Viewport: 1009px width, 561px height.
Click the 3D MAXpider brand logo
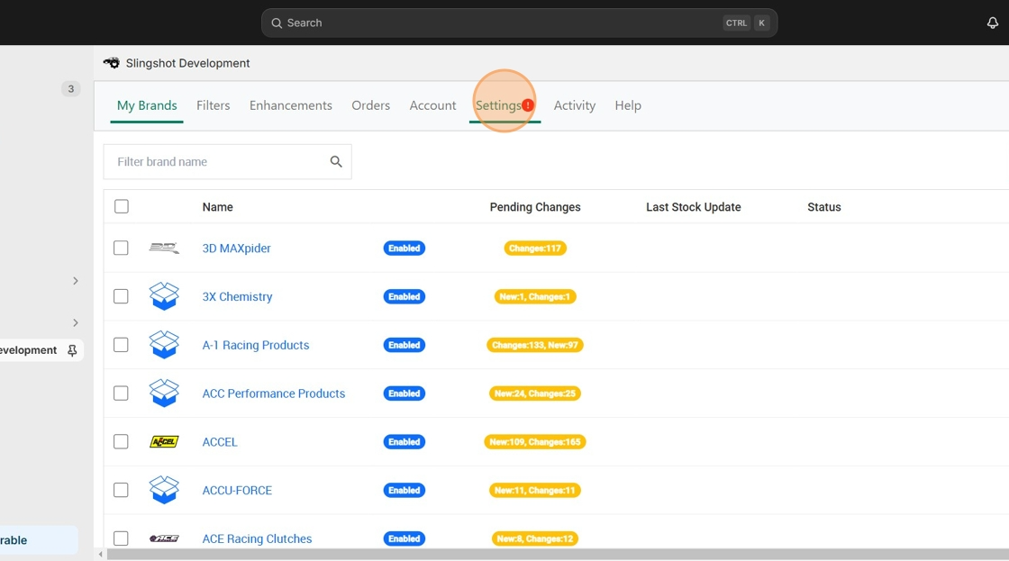pyautogui.click(x=164, y=248)
